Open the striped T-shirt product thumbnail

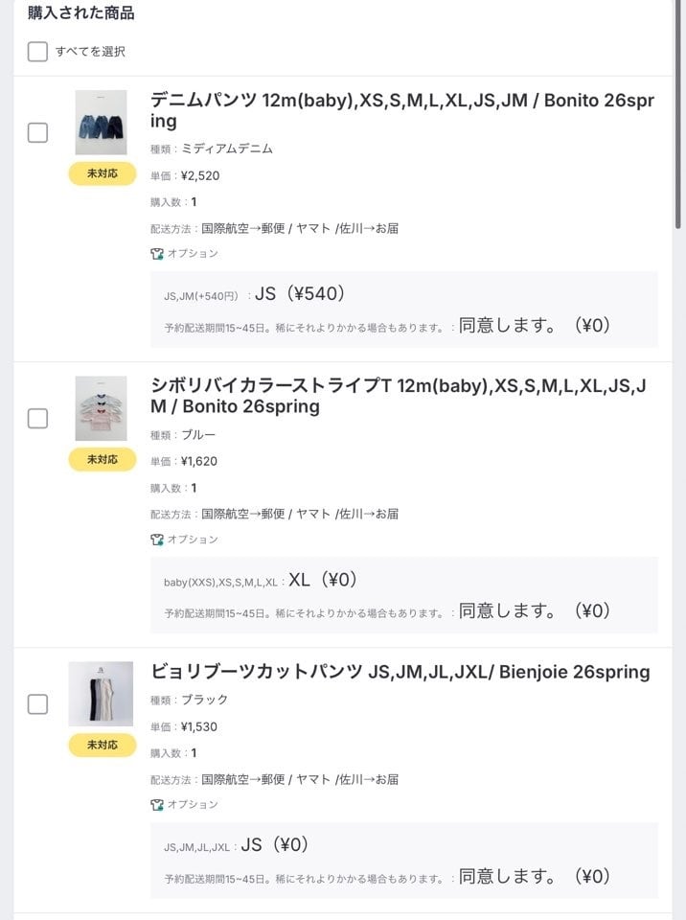(x=101, y=408)
